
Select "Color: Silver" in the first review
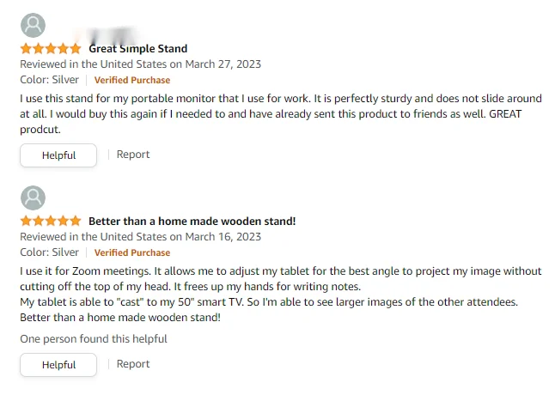(49, 80)
